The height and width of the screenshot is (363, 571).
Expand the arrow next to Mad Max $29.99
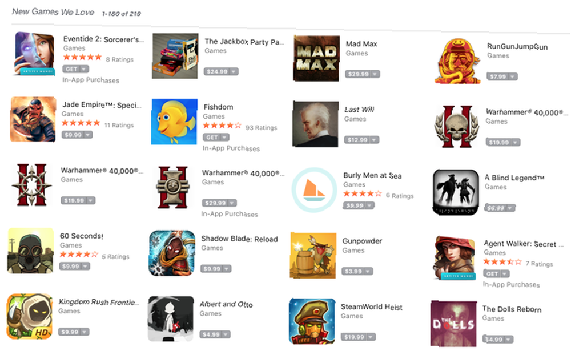(375, 74)
